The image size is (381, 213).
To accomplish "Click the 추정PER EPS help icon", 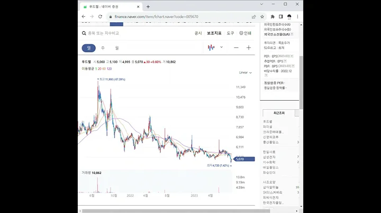I will tap(285, 61).
